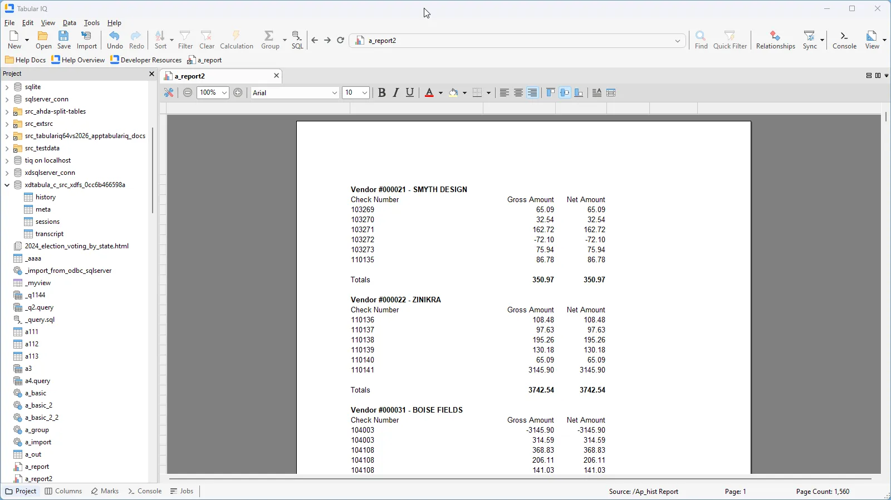Open the Console from the toolbar
This screenshot has height=500, width=891.
click(844, 40)
